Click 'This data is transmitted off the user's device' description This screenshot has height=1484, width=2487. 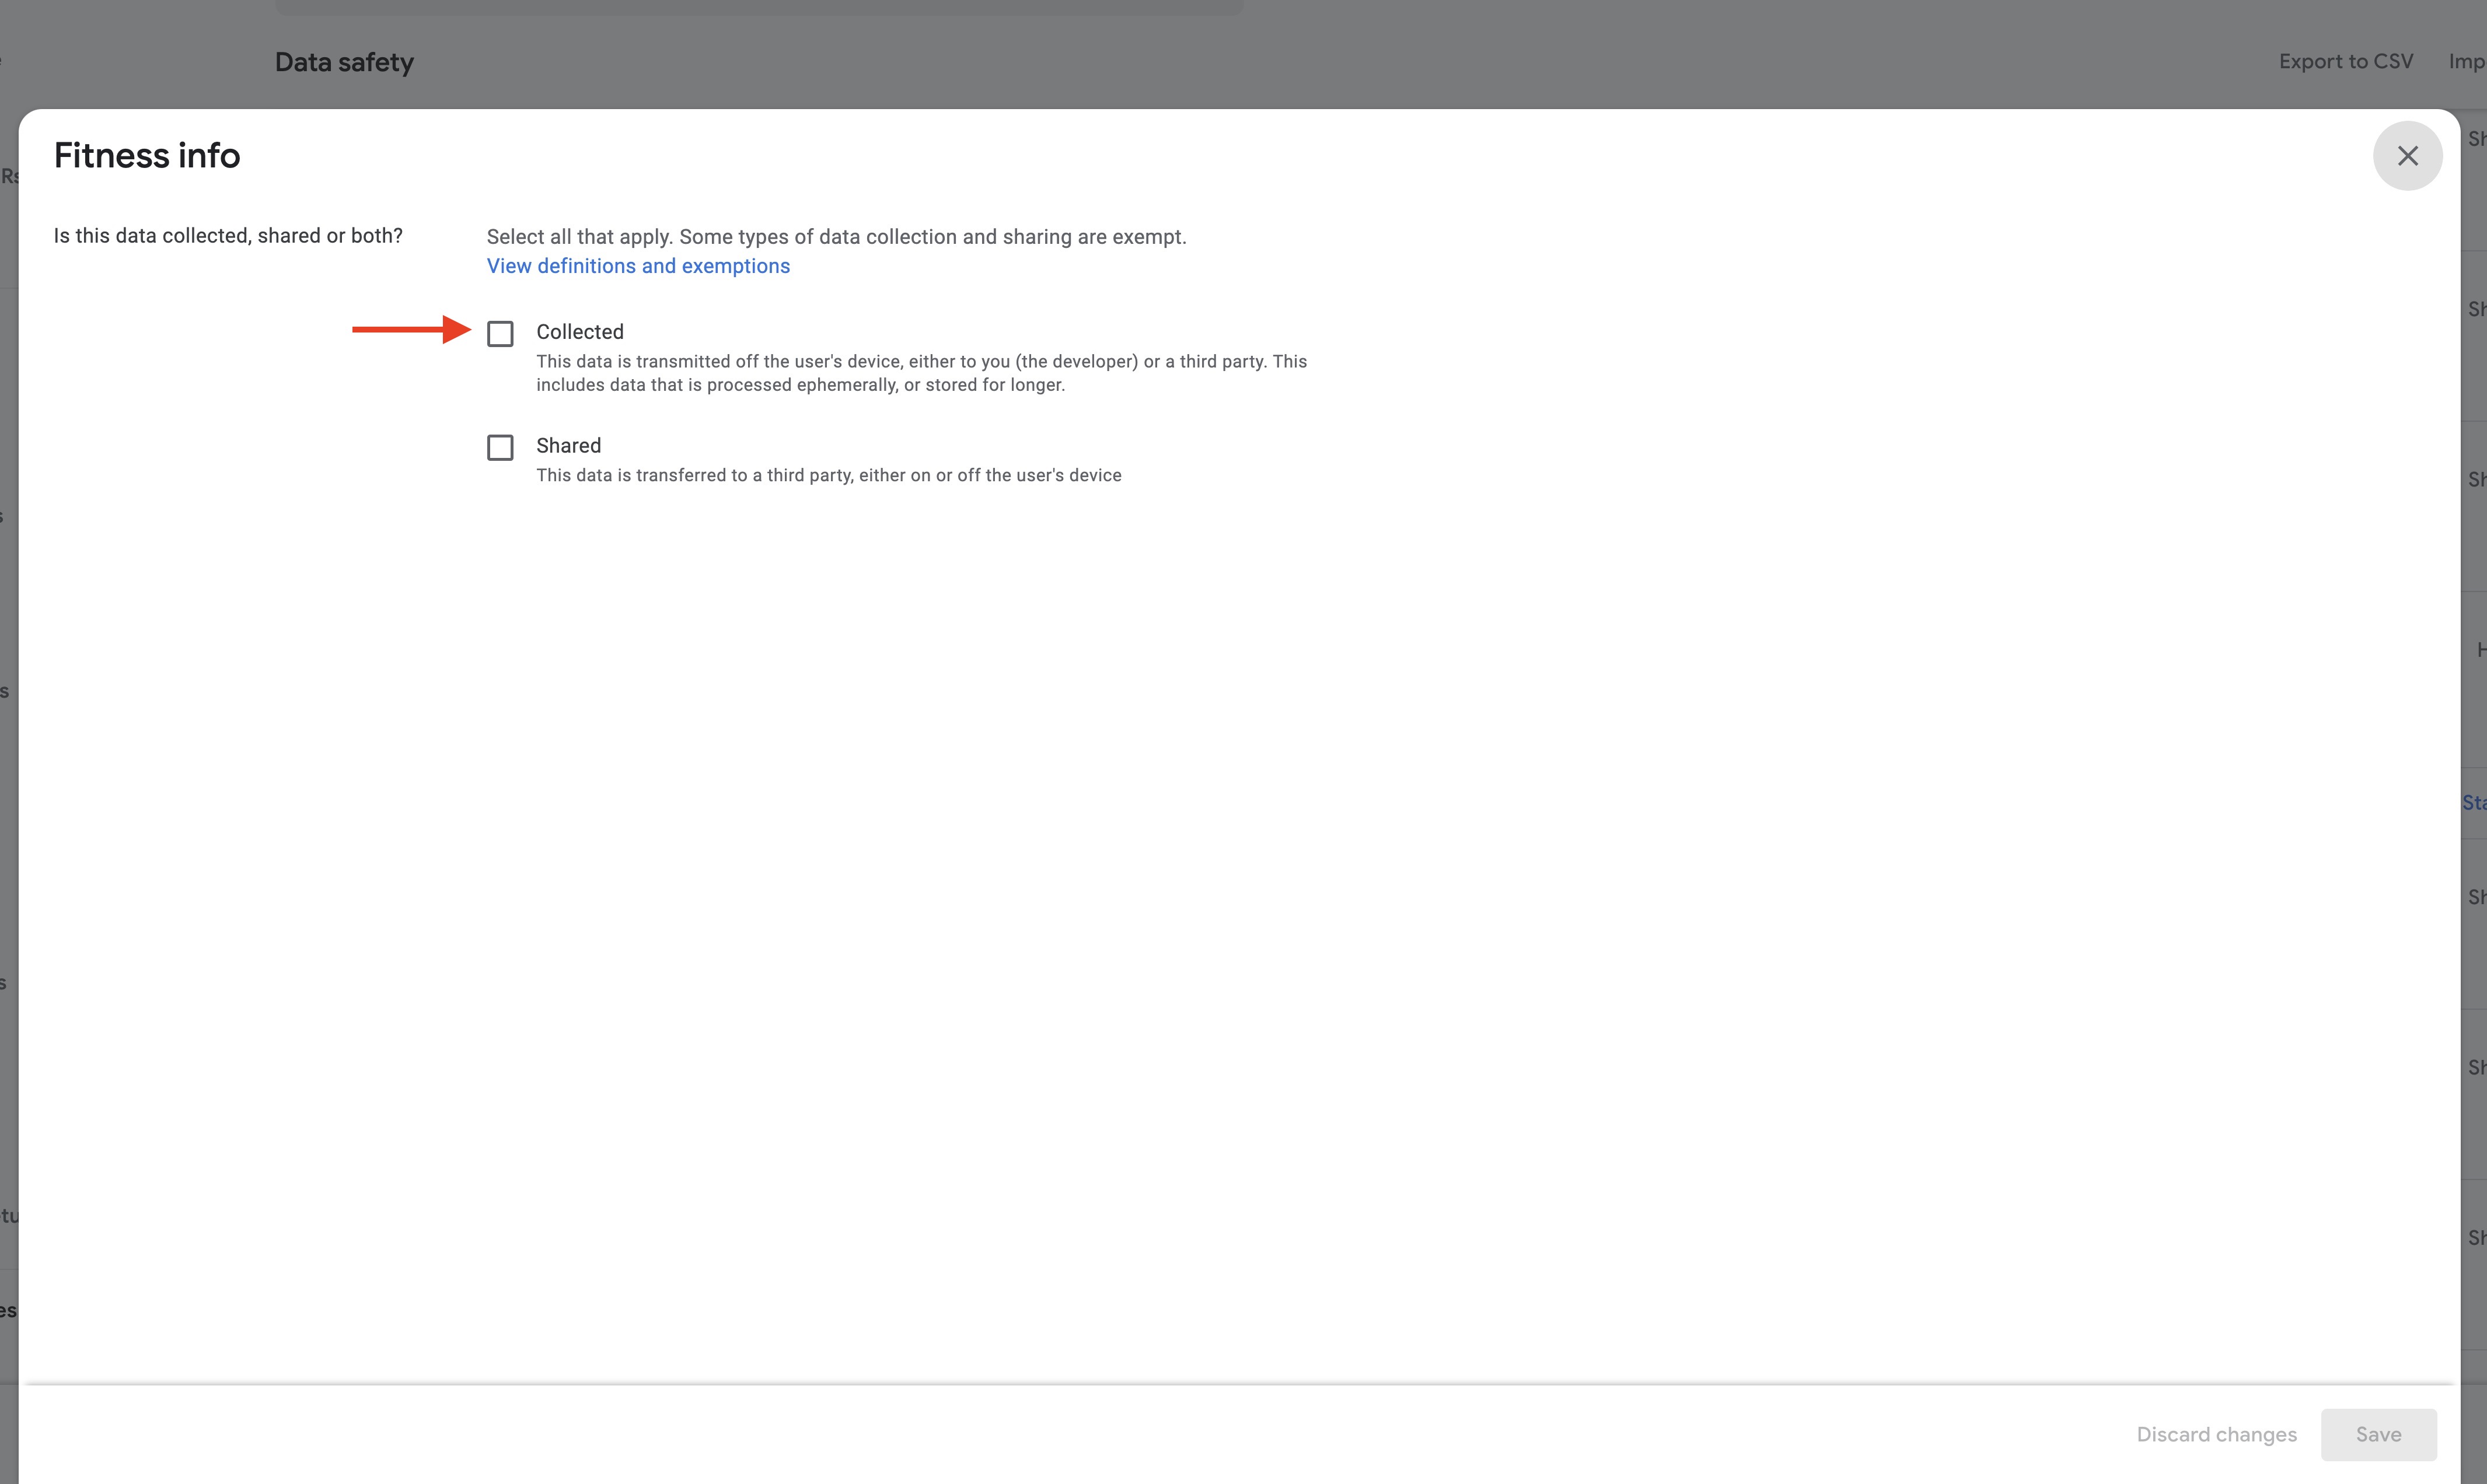pos(921,373)
